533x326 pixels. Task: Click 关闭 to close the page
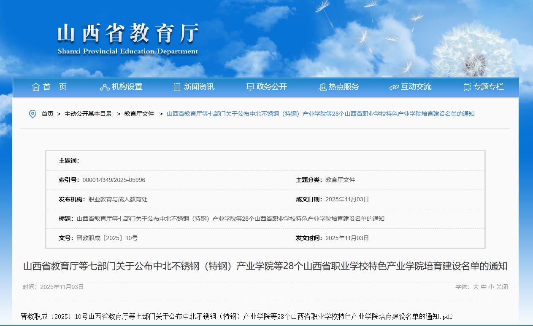pyautogui.click(x=502, y=287)
